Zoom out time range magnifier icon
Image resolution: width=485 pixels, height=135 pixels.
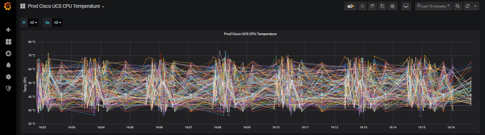458,6
